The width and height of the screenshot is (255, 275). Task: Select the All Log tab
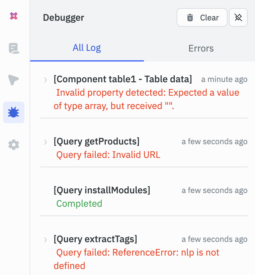coord(87,48)
